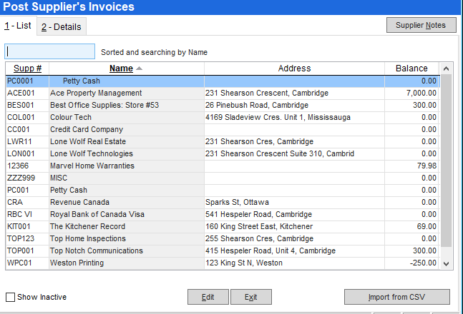Click Import from CSV

point(397,297)
